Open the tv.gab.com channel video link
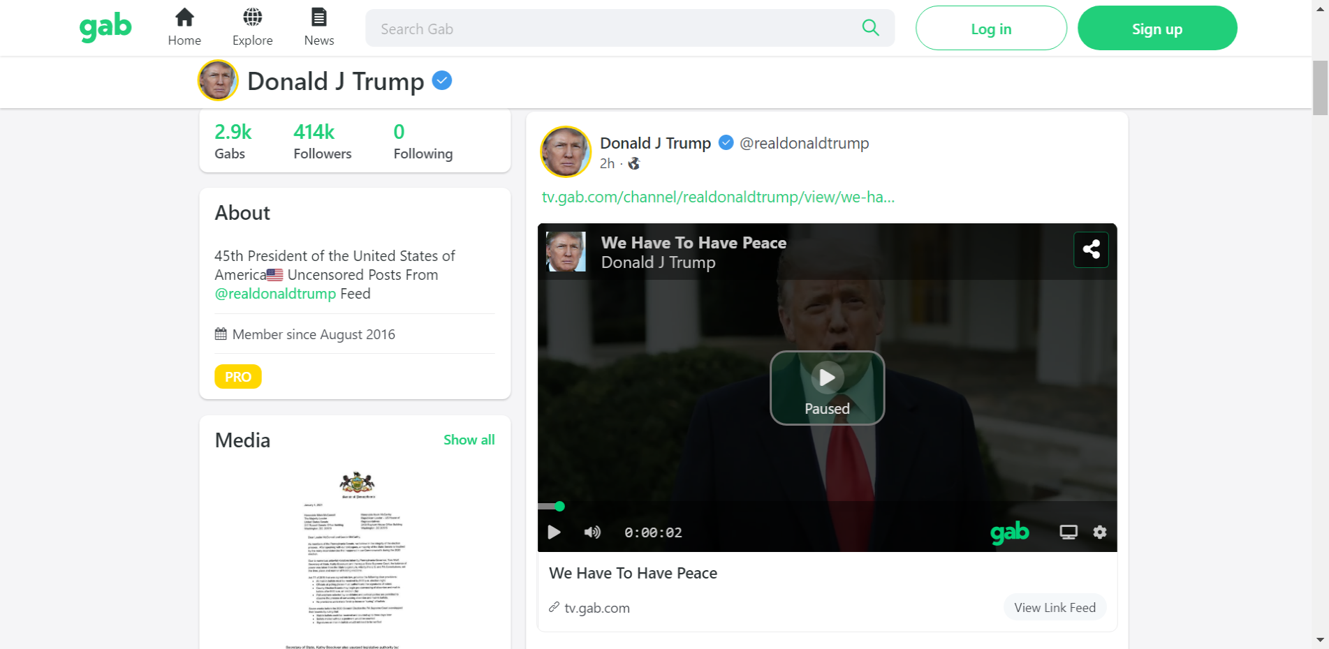This screenshot has width=1329, height=649. tap(718, 197)
